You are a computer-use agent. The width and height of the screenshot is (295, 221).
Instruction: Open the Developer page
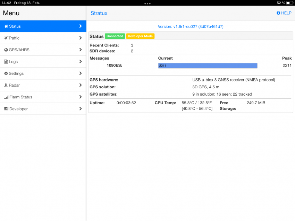coord(43,109)
